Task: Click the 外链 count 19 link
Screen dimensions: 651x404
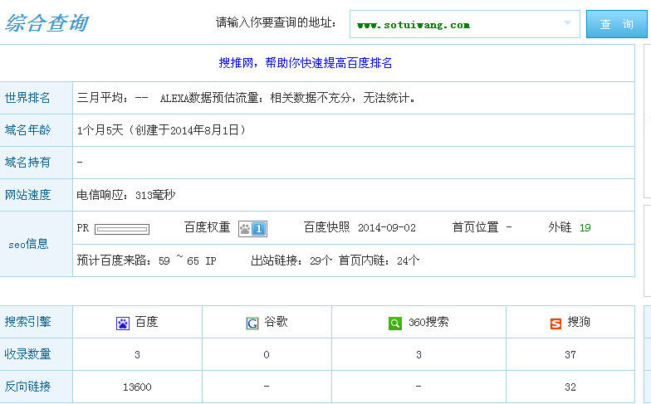Action: tap(585, 227)
